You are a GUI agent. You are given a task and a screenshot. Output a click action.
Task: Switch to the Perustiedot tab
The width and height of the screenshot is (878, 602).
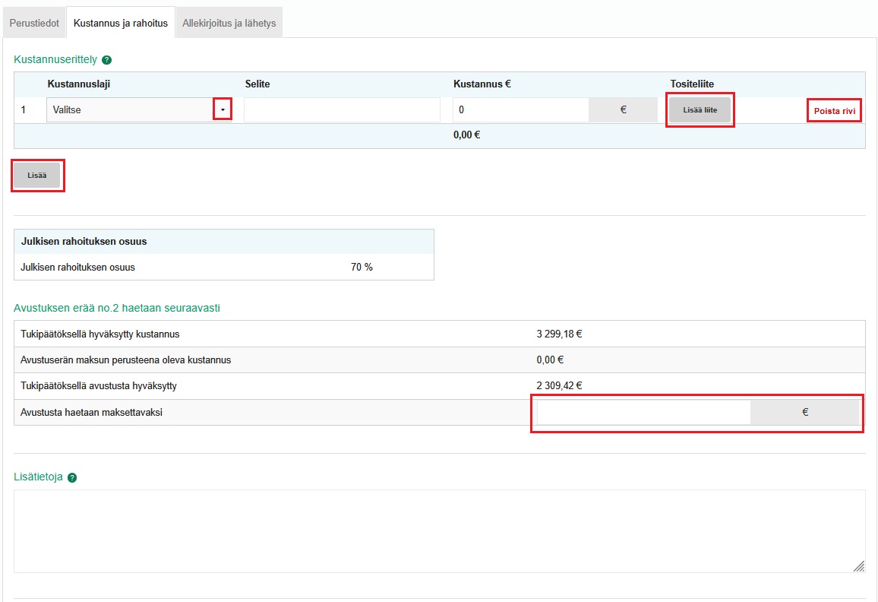[34, 23]
